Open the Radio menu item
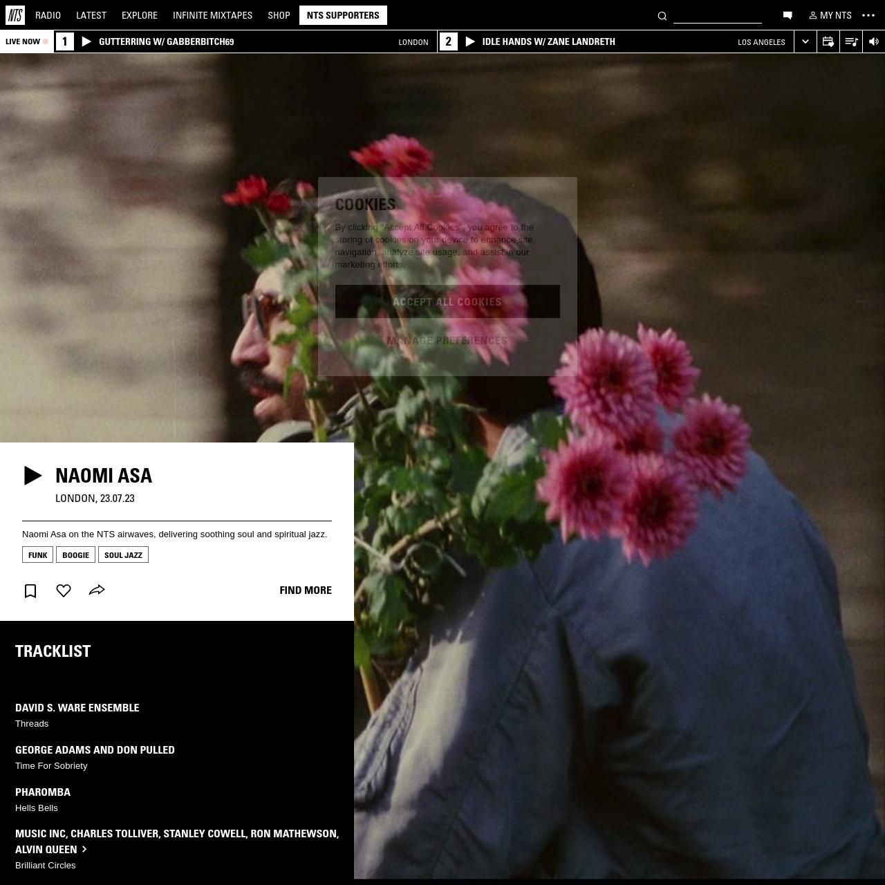The image size is (885, 885). coord(48,15)
